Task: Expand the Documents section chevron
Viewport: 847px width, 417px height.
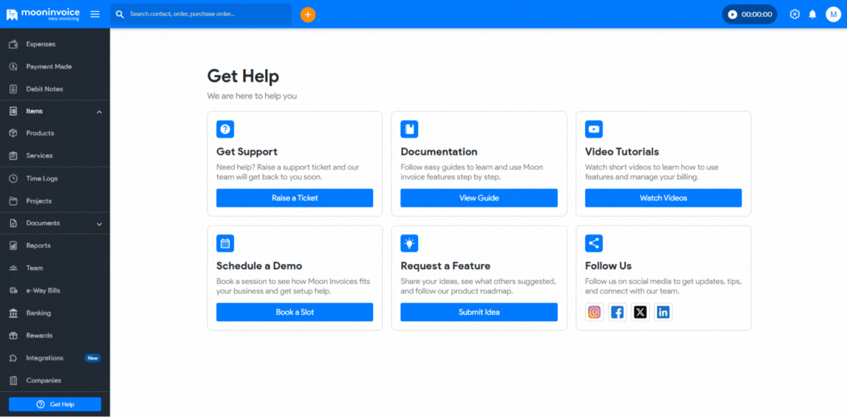Action: [99, 224]
